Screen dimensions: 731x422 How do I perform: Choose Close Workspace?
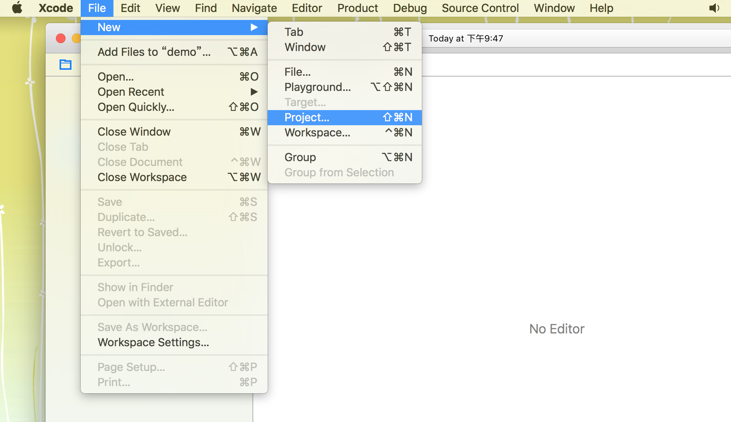pyautogui.click(x=174, y=177)
